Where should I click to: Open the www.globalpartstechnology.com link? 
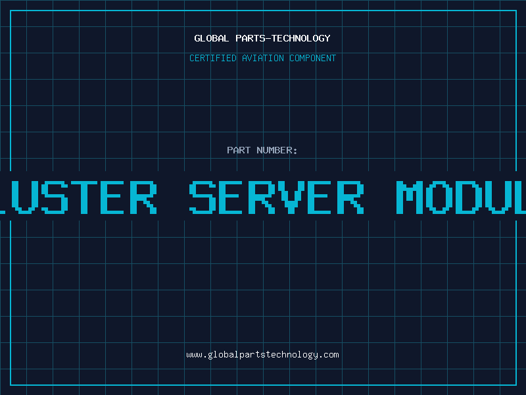262,355
